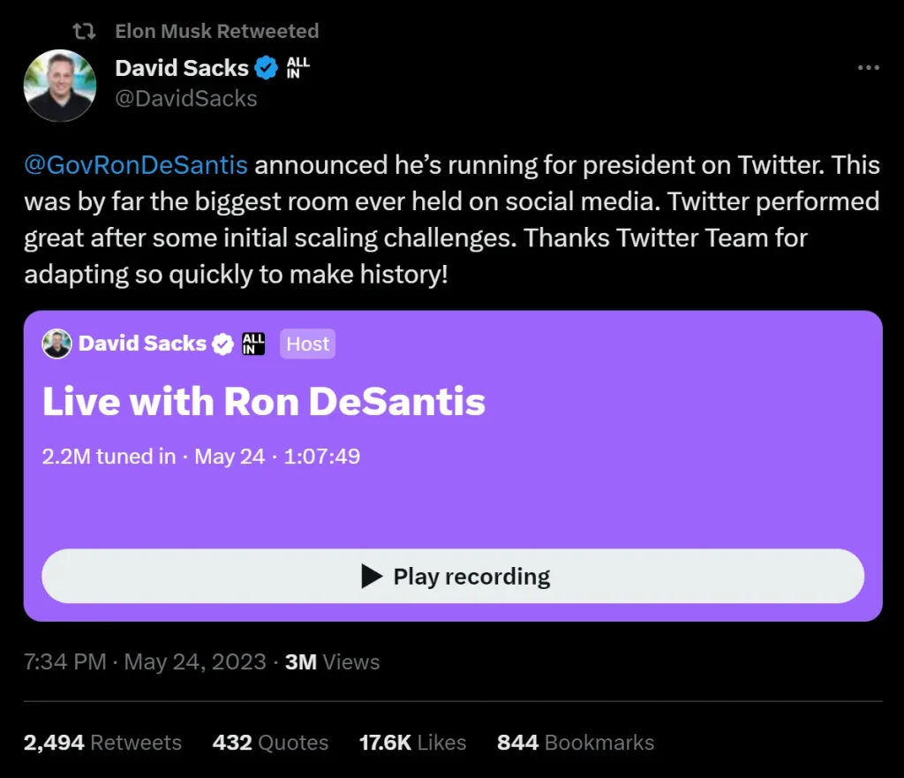Click the All In badge in tweet header
Viewport: 904px width, 778px height.
(x=298, y=68)
